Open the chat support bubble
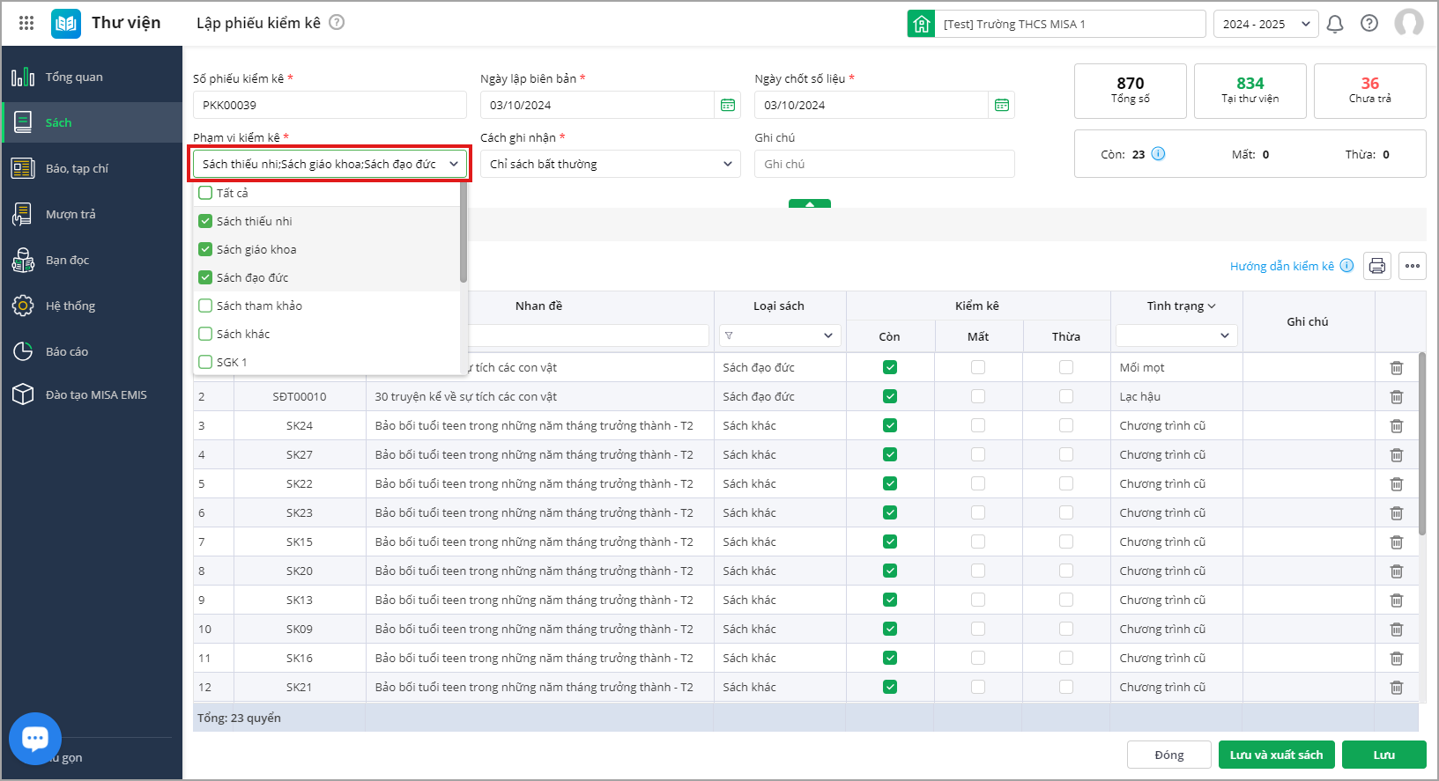This screenshot has height=781, width=1439. click(35, 738)
